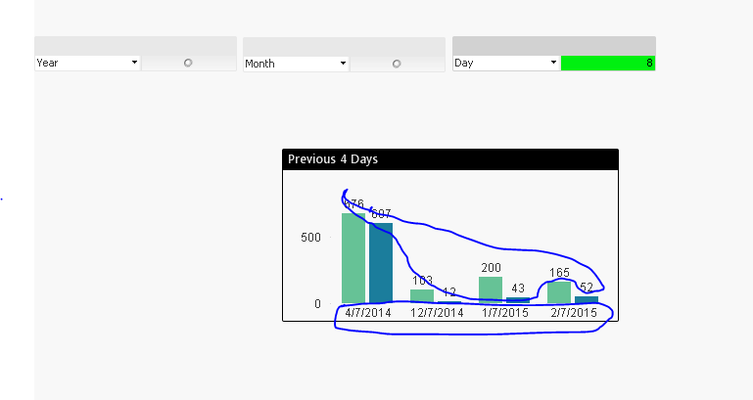The image size is (753, 400).
Task: Click the 4/7/2014 axis label
Action: click(368, 313)
